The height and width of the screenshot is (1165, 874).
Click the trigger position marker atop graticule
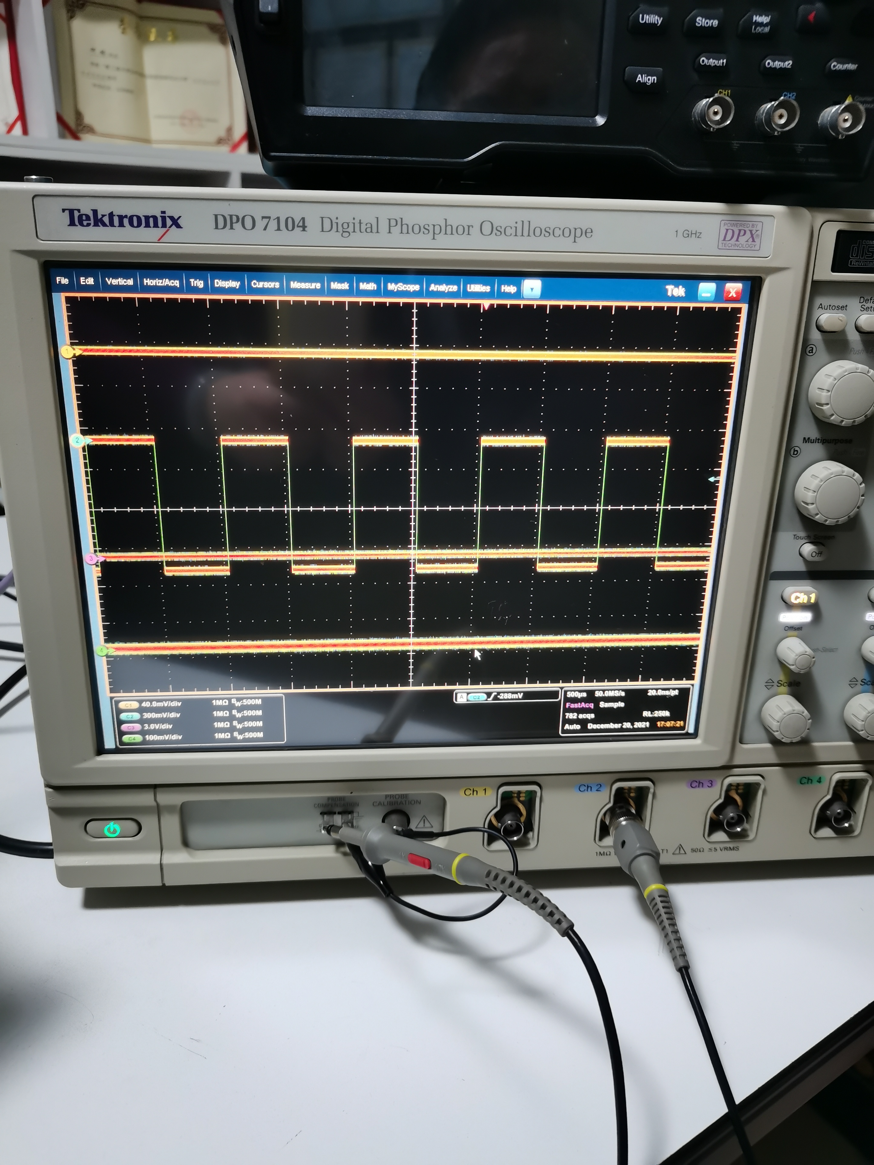pyautogui.click(x=486, y=307)
